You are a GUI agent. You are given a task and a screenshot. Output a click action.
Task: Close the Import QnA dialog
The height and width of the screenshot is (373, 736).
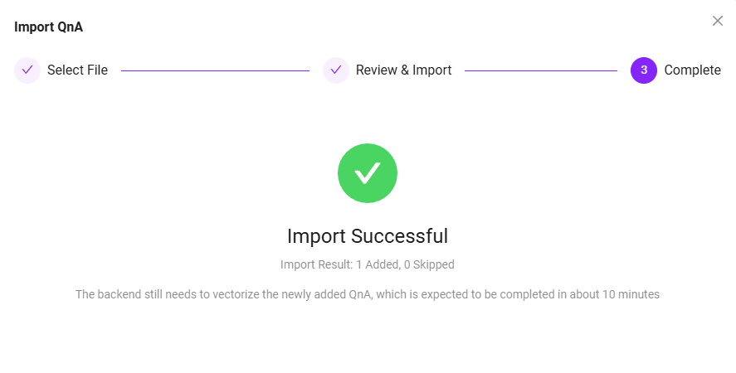click(718, 21)
